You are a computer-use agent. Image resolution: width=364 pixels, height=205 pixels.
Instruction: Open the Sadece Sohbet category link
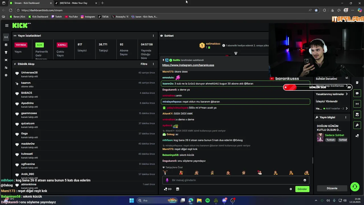[x=334, y=135]
